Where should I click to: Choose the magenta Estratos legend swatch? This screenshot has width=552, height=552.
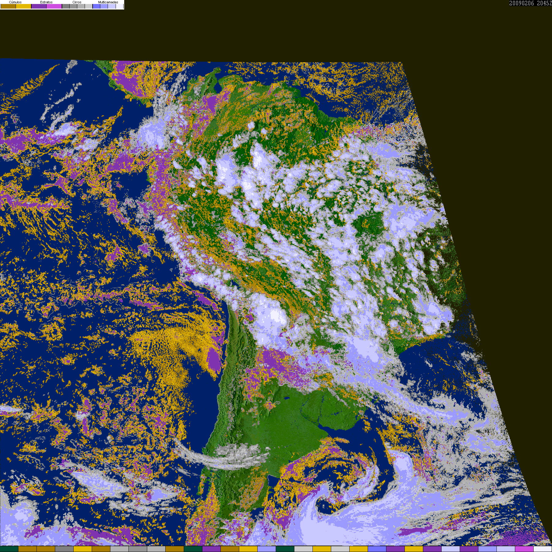(54, 6)
